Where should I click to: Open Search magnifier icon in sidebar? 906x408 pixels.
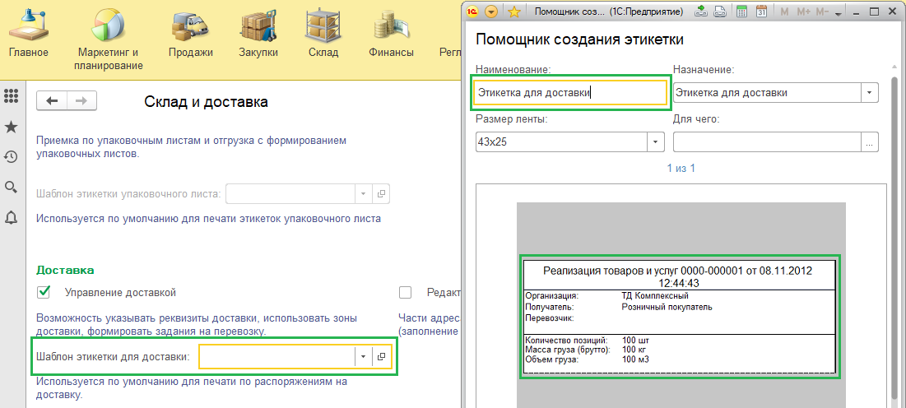[x=11, y=187]
